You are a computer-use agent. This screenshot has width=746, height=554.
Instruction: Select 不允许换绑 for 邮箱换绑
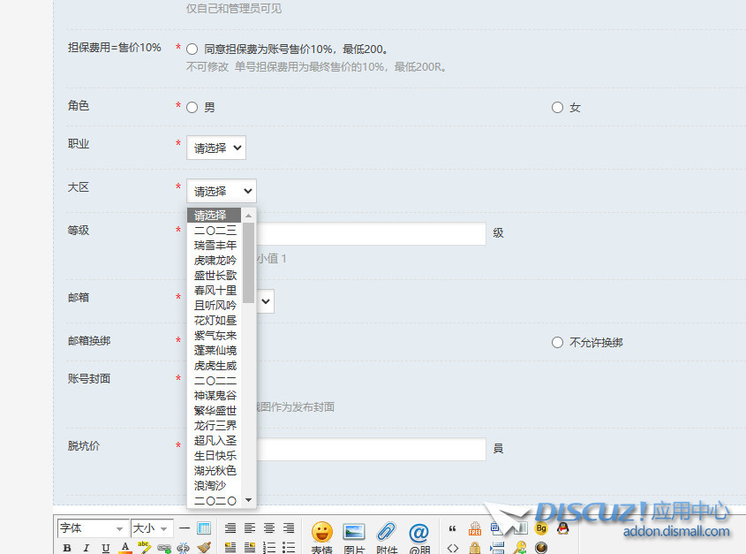coord(556,342)
